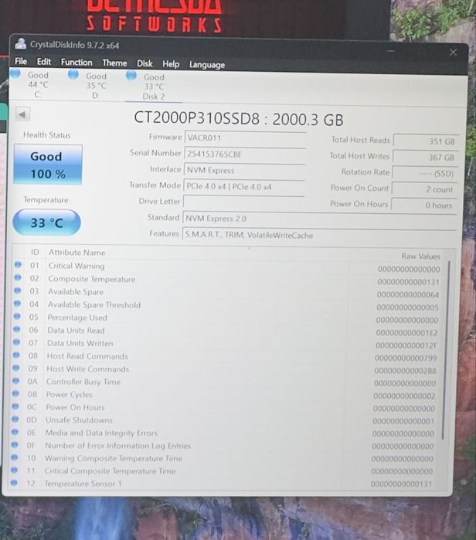Click the status dot for Percentage Used
The image size is (476, 540).
pyautogui.click(x=17, y=316)
